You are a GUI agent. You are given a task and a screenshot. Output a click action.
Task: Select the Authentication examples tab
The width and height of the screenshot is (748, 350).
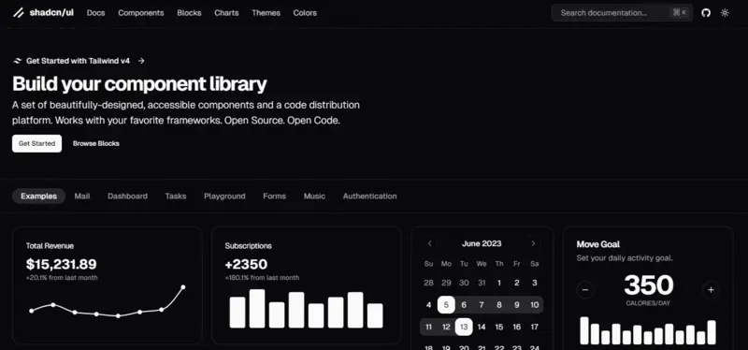(369, 197)
